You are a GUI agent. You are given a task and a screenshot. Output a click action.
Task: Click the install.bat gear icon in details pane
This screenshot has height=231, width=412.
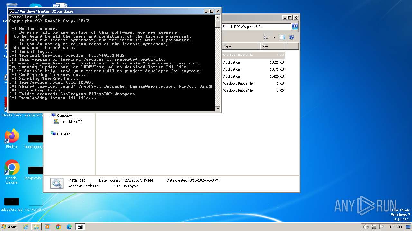click(x=57, y=183)
